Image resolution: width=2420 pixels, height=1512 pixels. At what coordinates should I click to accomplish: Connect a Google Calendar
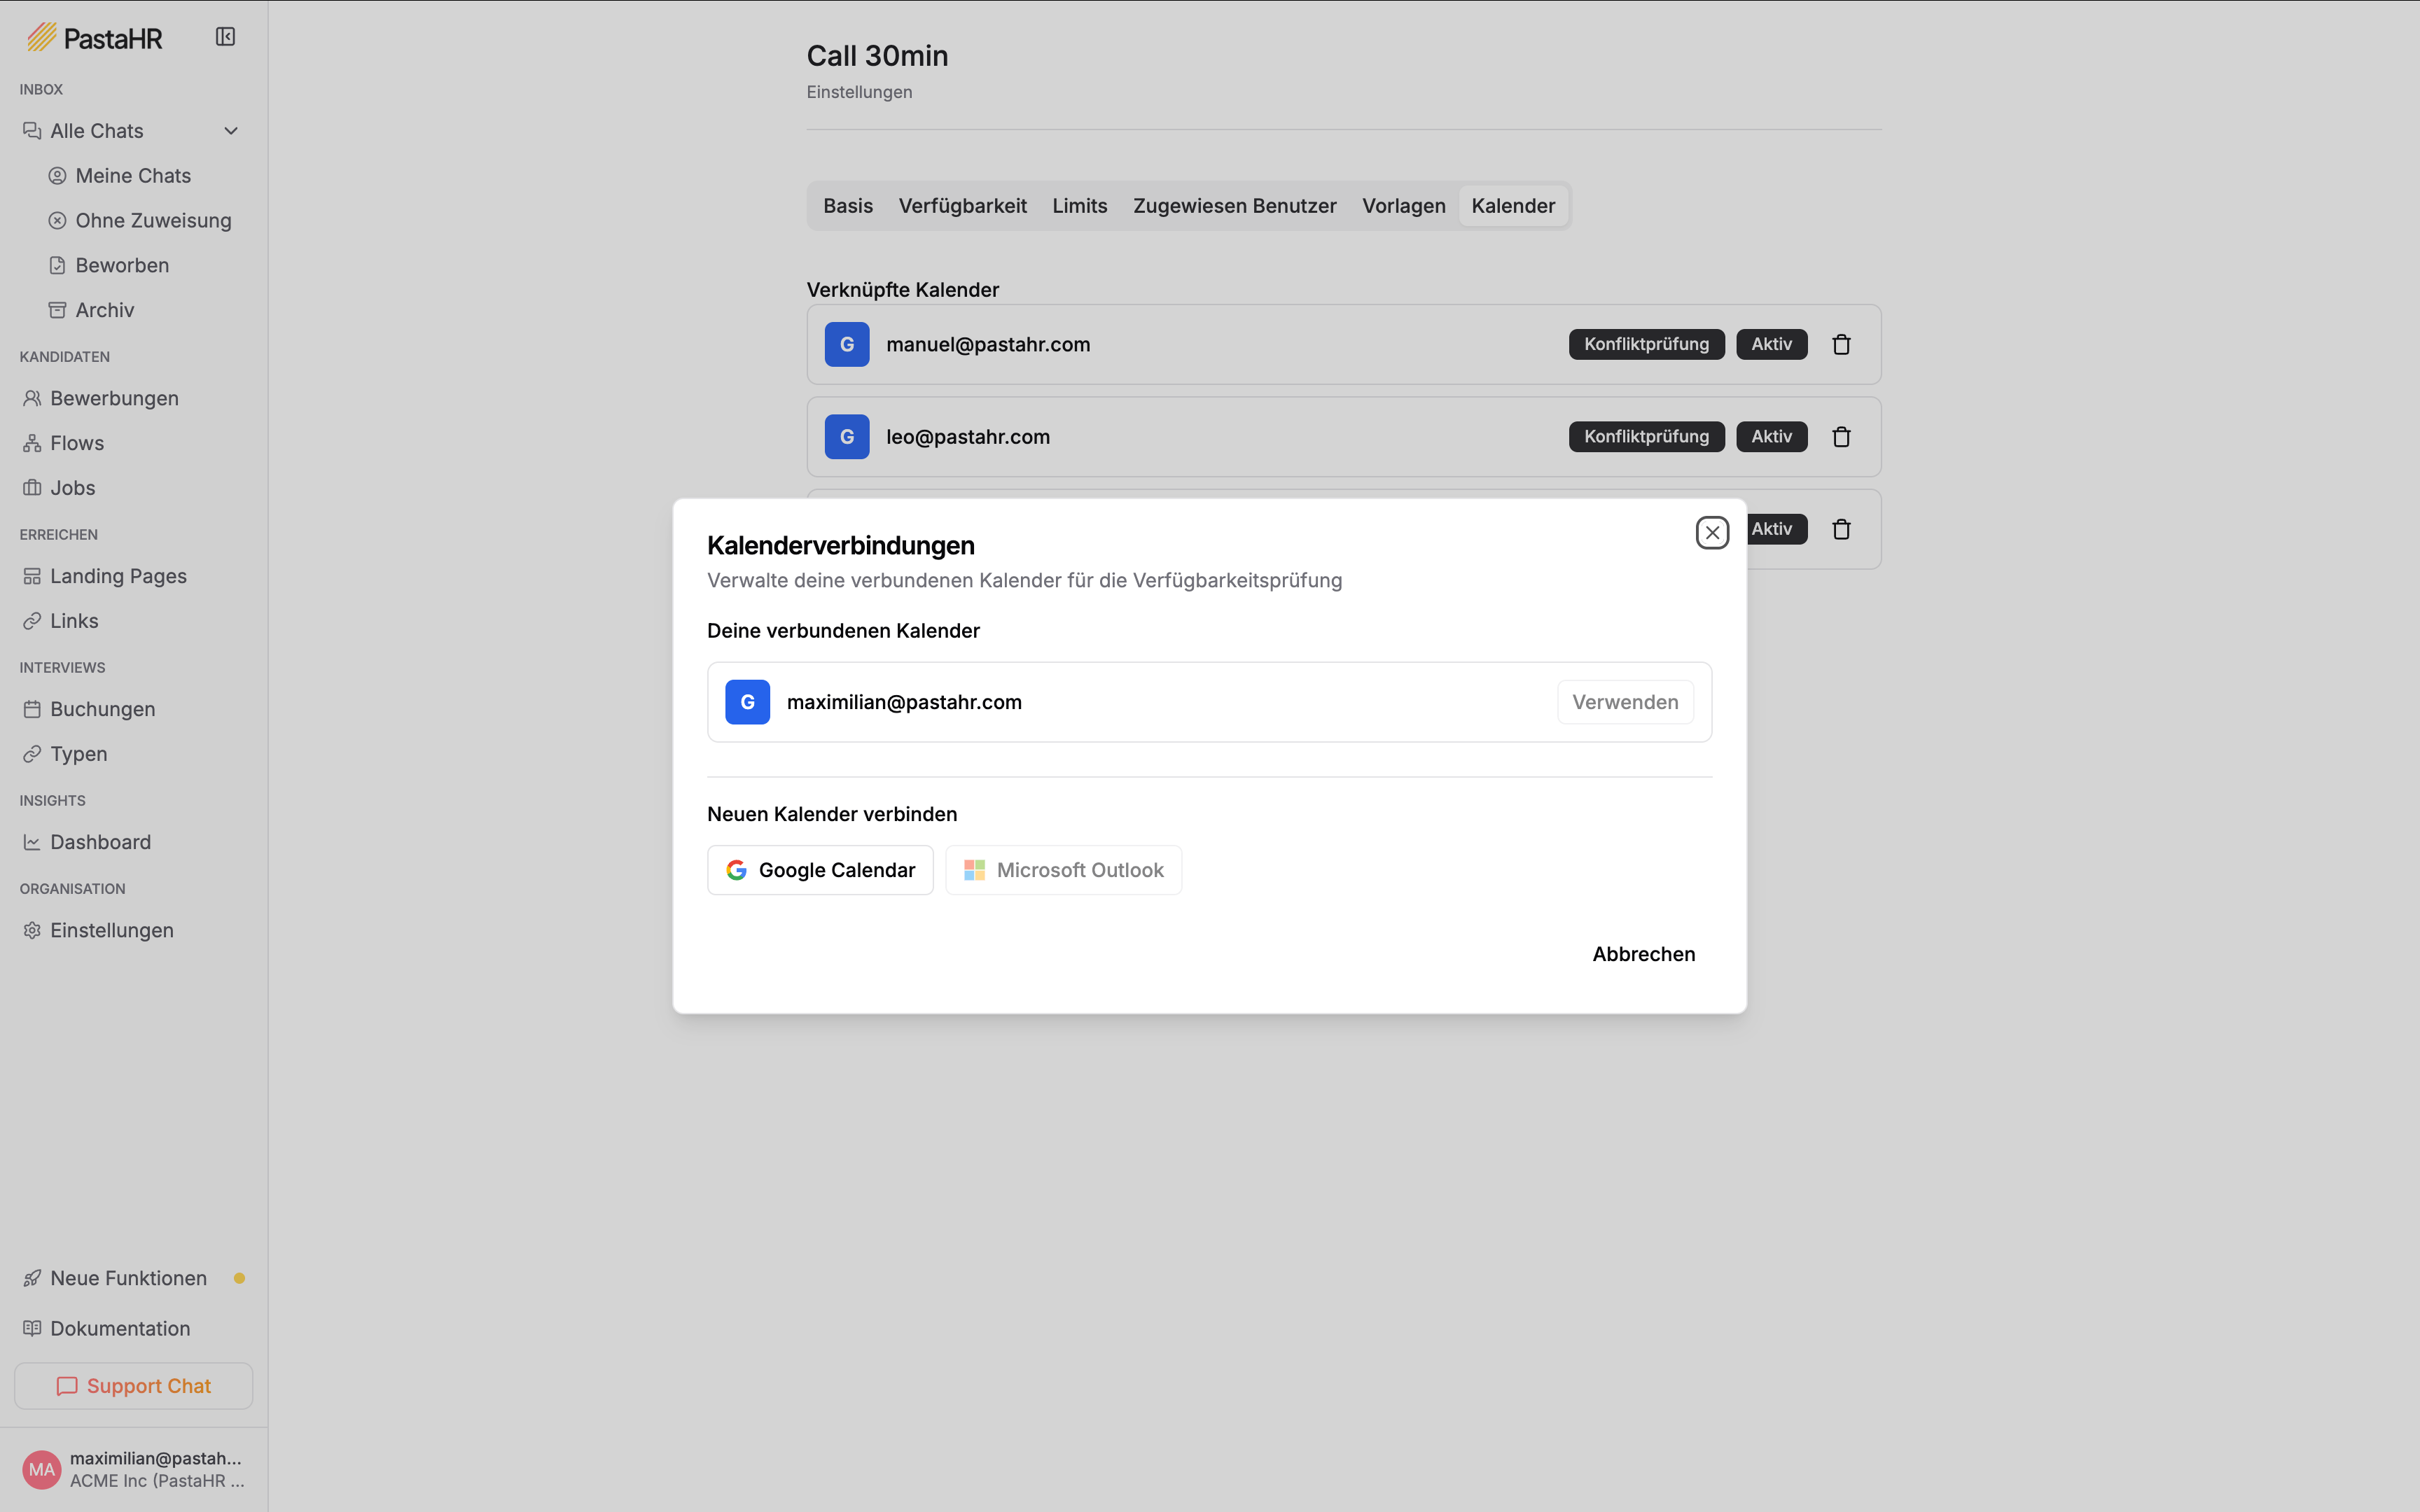pos(820,870)
